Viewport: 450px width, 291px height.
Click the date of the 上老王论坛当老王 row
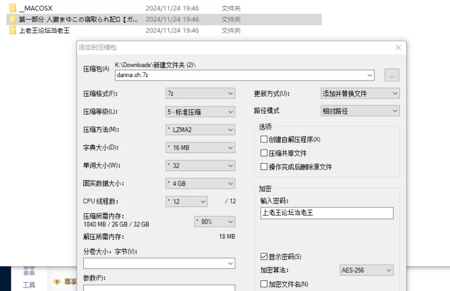click(172, 30)
